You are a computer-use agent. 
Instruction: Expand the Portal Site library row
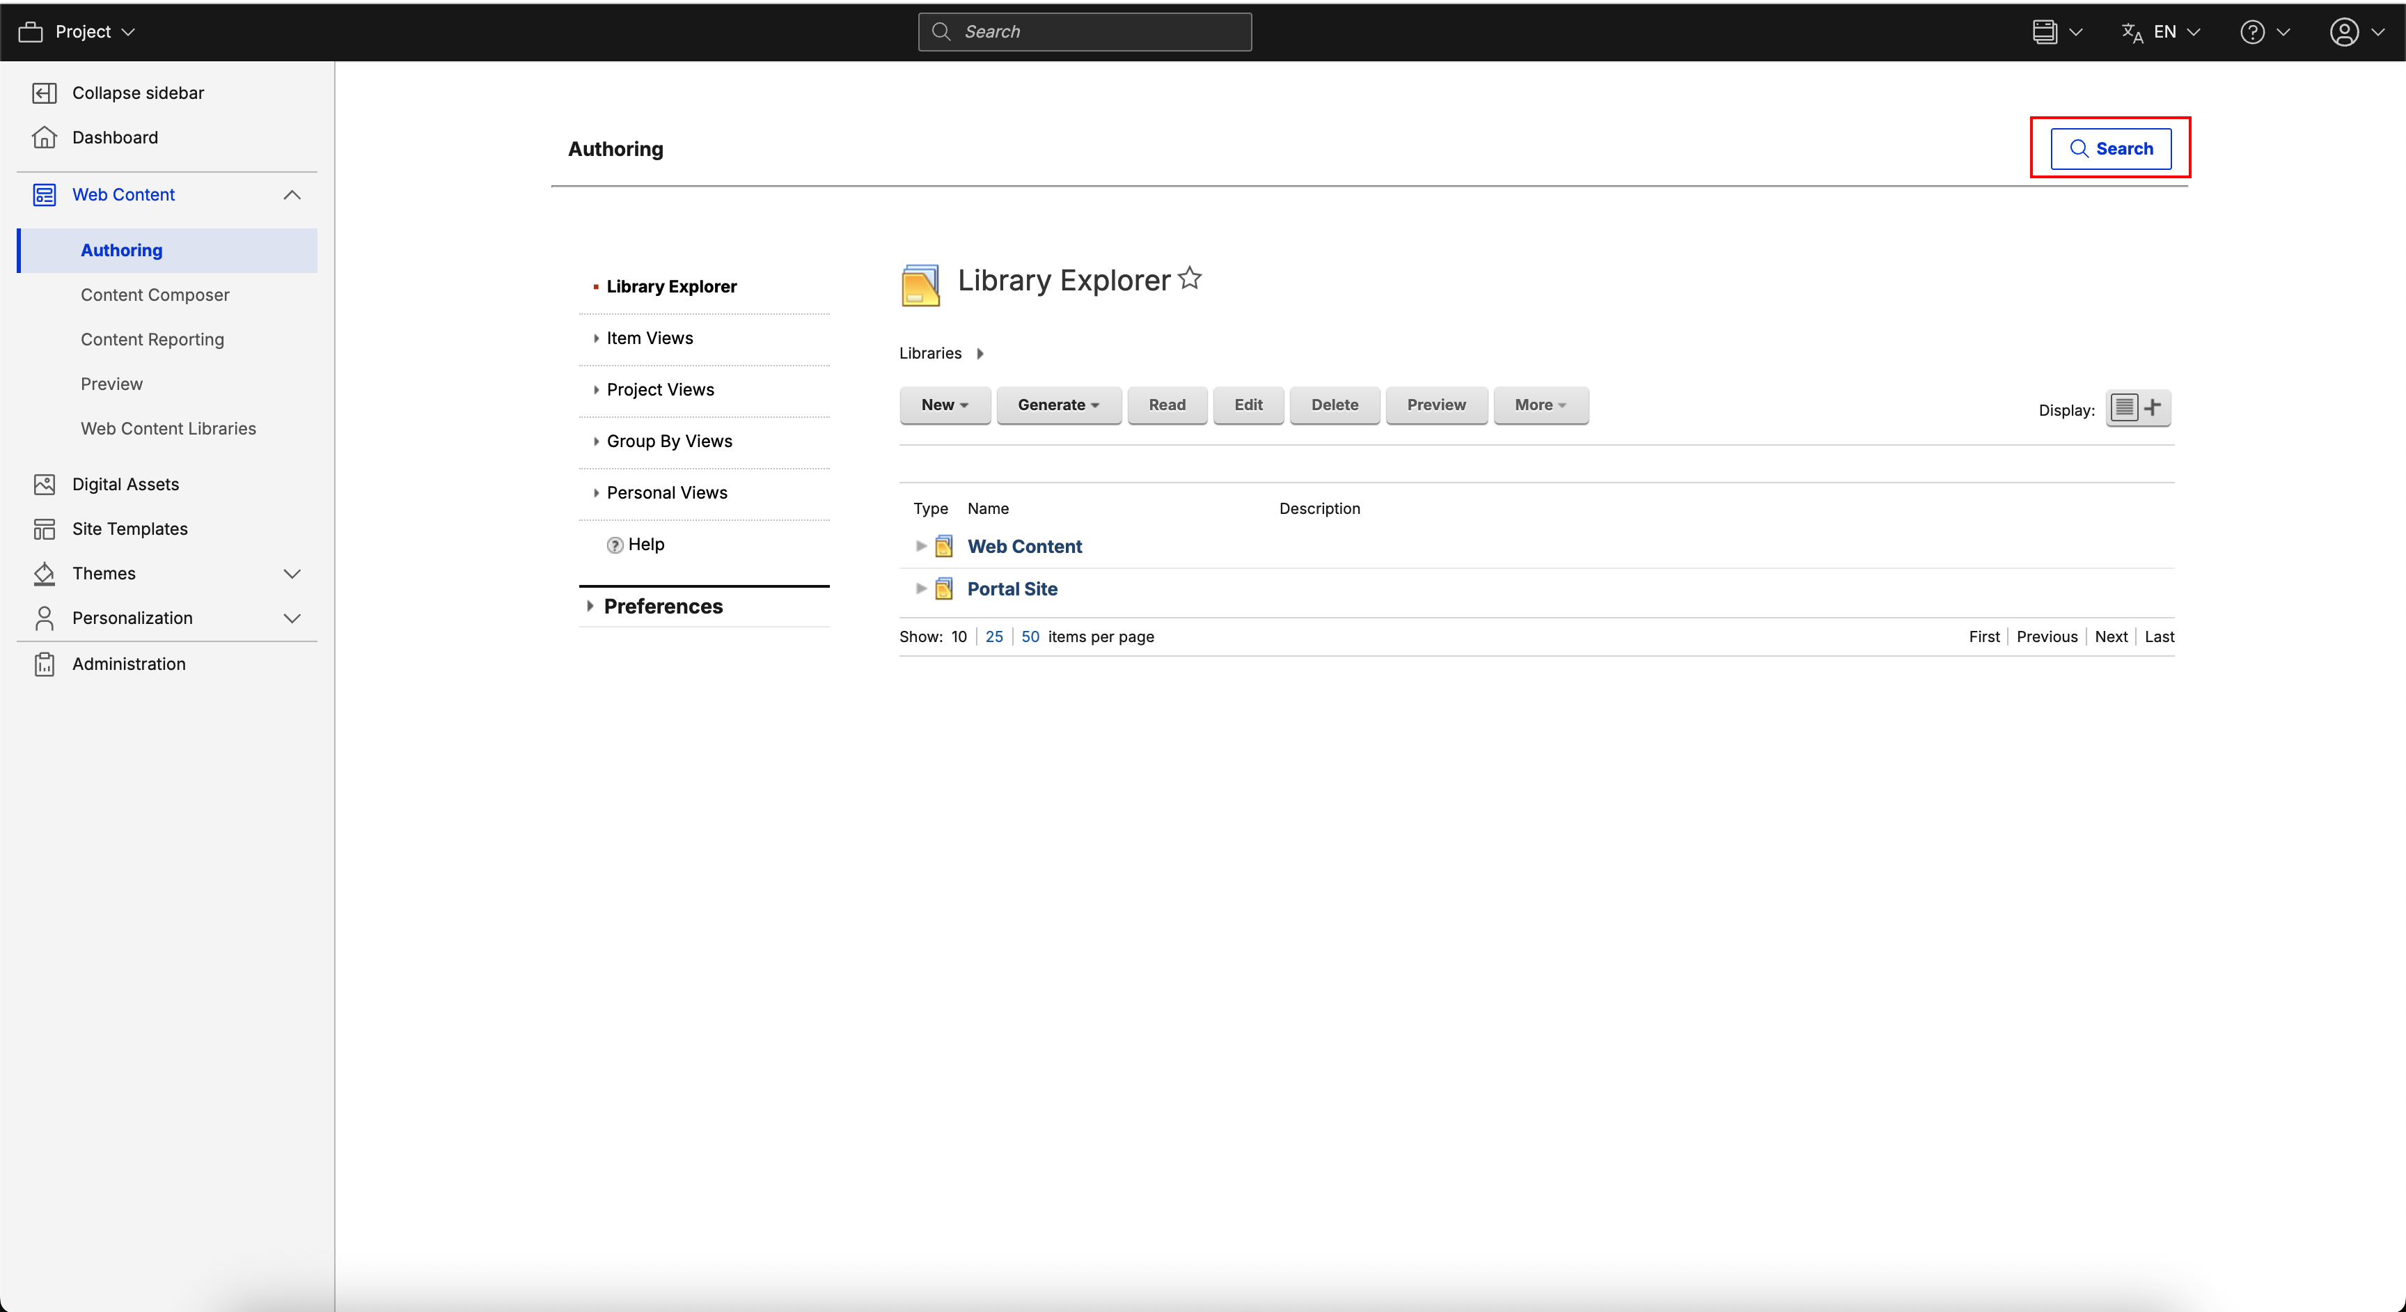pyautogui.click(x=921, y=588)
